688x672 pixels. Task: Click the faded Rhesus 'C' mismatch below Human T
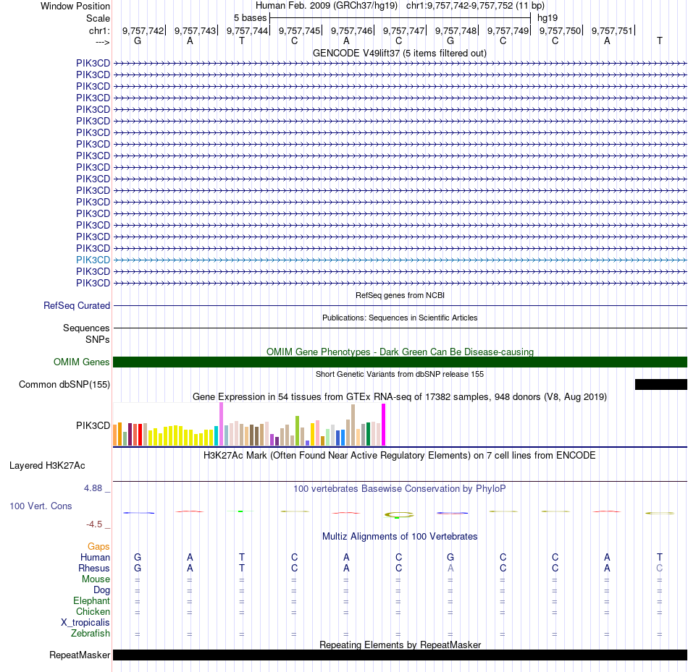point(660,568)
